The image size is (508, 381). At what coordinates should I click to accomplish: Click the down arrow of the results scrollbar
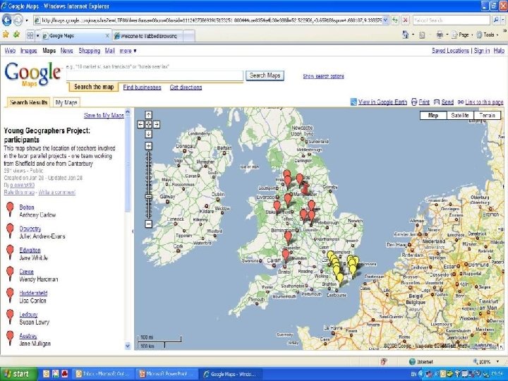(x=127, y=346)
